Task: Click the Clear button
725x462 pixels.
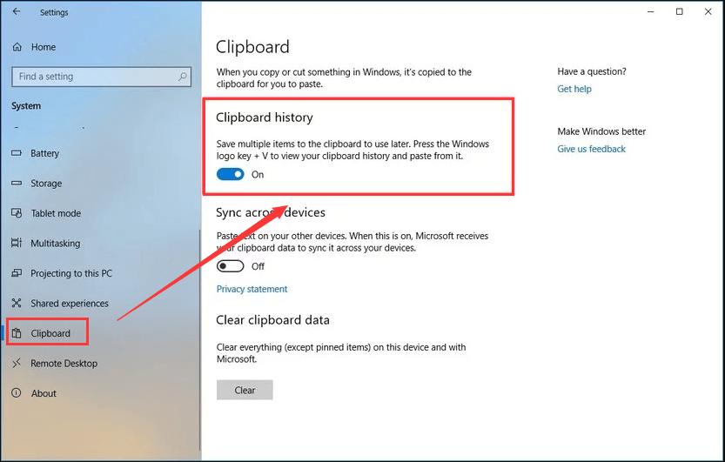Action: tap(245, 390)
